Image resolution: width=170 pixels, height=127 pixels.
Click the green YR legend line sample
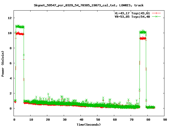coord(156,16)
